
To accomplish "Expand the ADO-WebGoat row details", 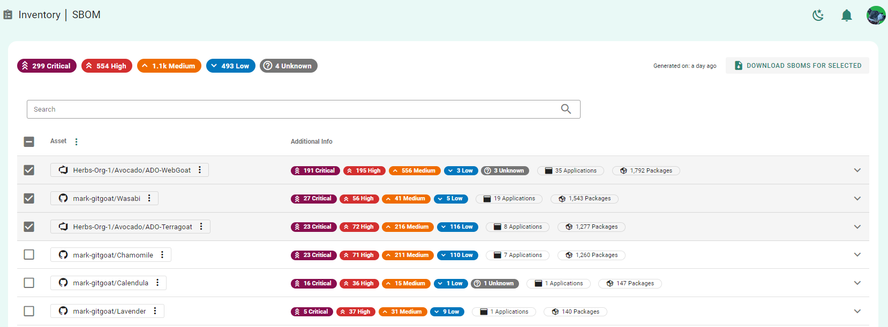I will click(857, 170).
